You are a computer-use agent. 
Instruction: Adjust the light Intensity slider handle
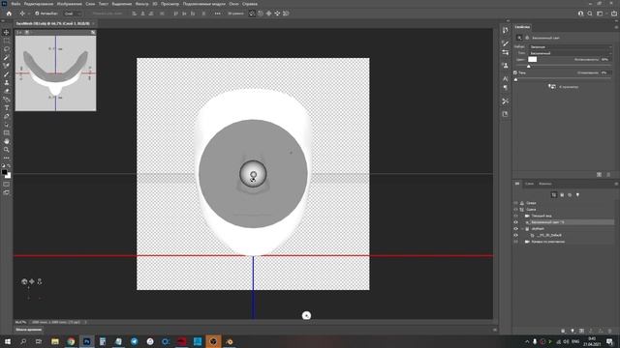pos(529,66)
